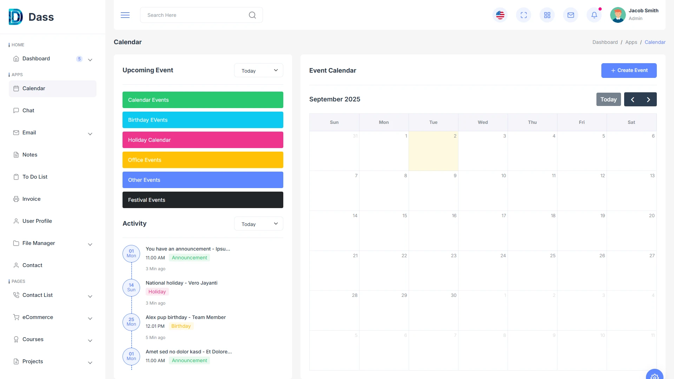Image resolution: width=674 pixels, height=379 pixels.
Task: Open Contact in the sidebar
Action: click(53, 265)
